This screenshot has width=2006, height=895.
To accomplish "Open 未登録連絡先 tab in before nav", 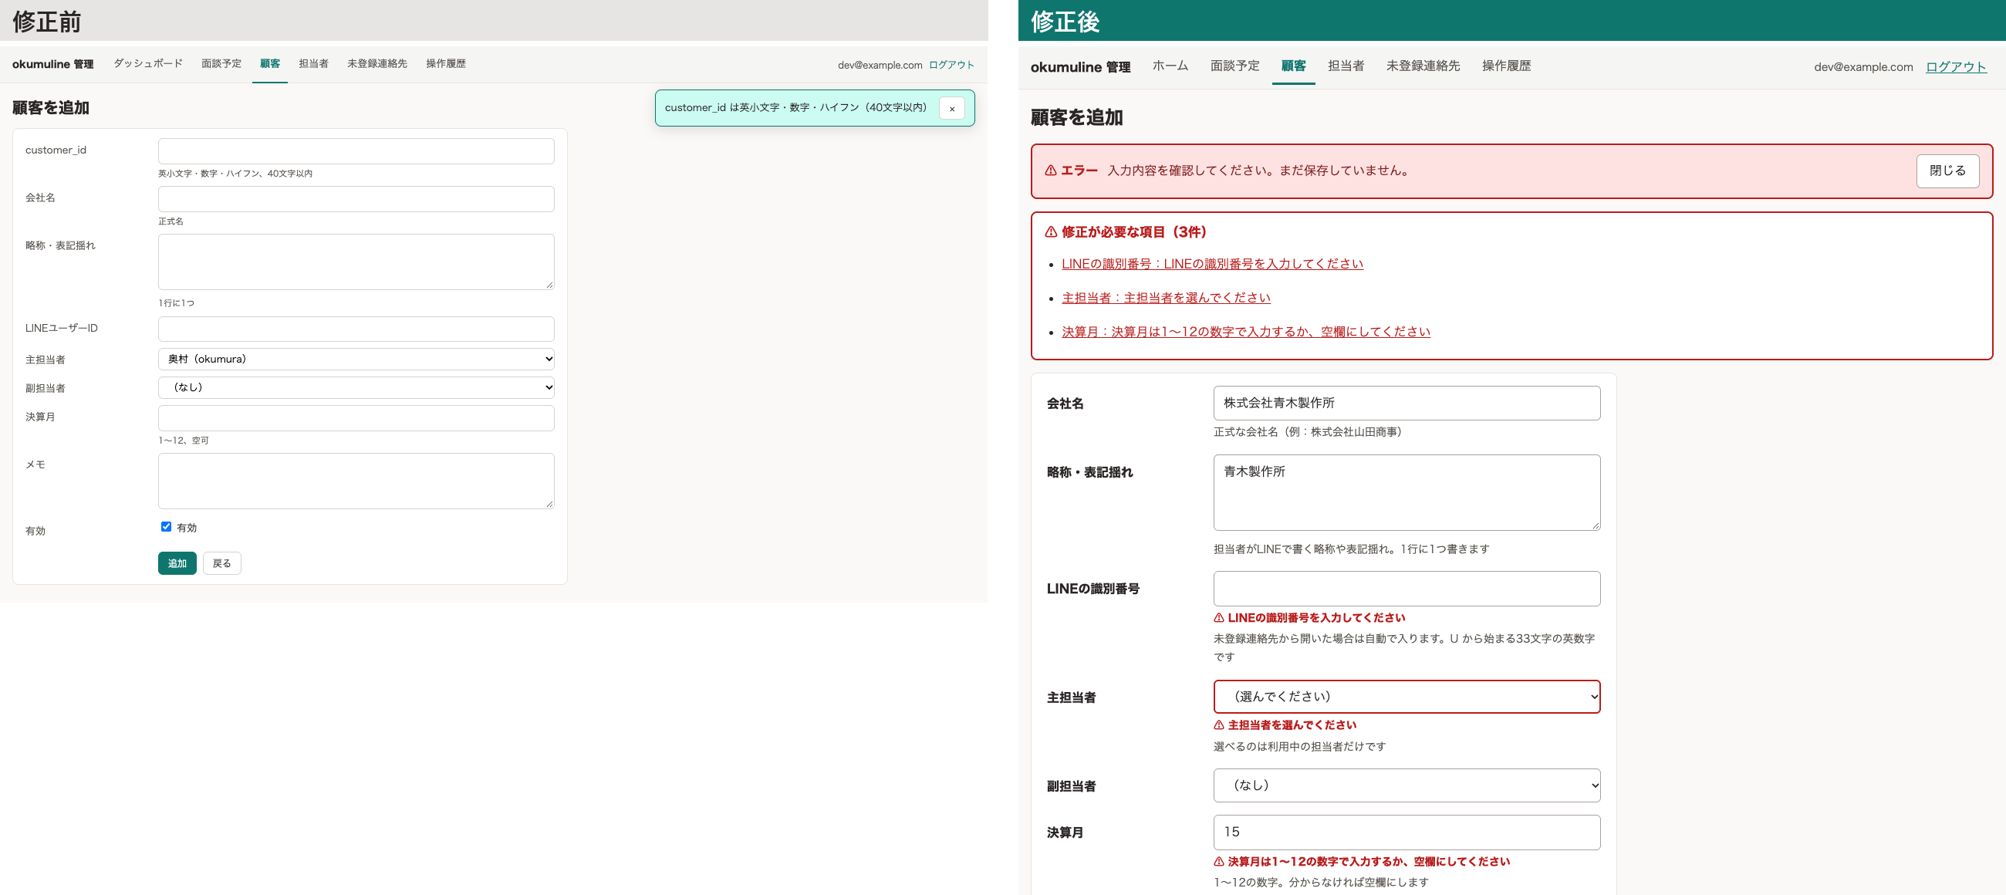I will [377, 64].
